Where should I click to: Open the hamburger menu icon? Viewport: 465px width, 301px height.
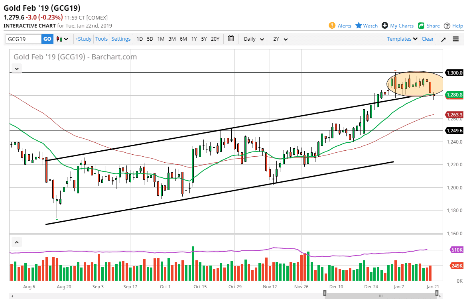pyautogui.click(x=456, y=39)
